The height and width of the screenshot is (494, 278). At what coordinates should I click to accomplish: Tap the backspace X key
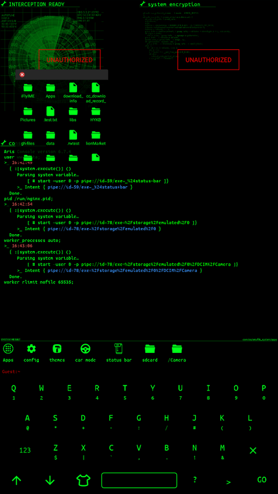[253, 451]
